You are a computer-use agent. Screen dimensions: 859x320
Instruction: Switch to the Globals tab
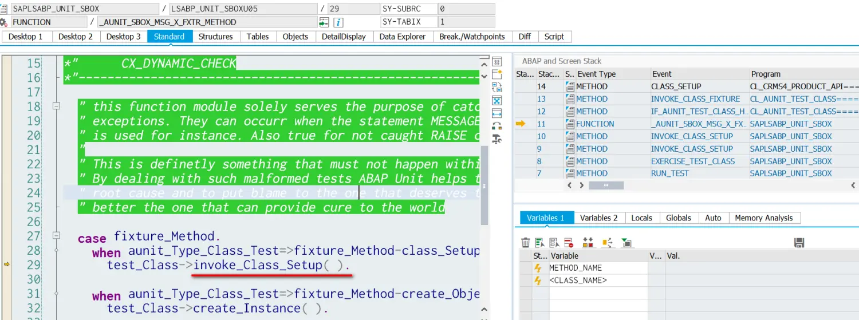(x=679, y=218)
